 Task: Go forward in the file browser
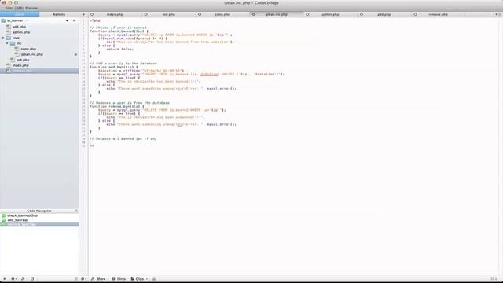coord(74,20)
